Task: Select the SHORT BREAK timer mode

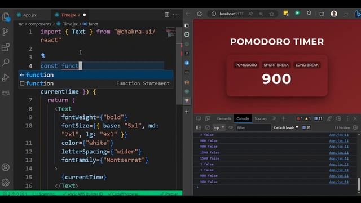Action: 276,65
